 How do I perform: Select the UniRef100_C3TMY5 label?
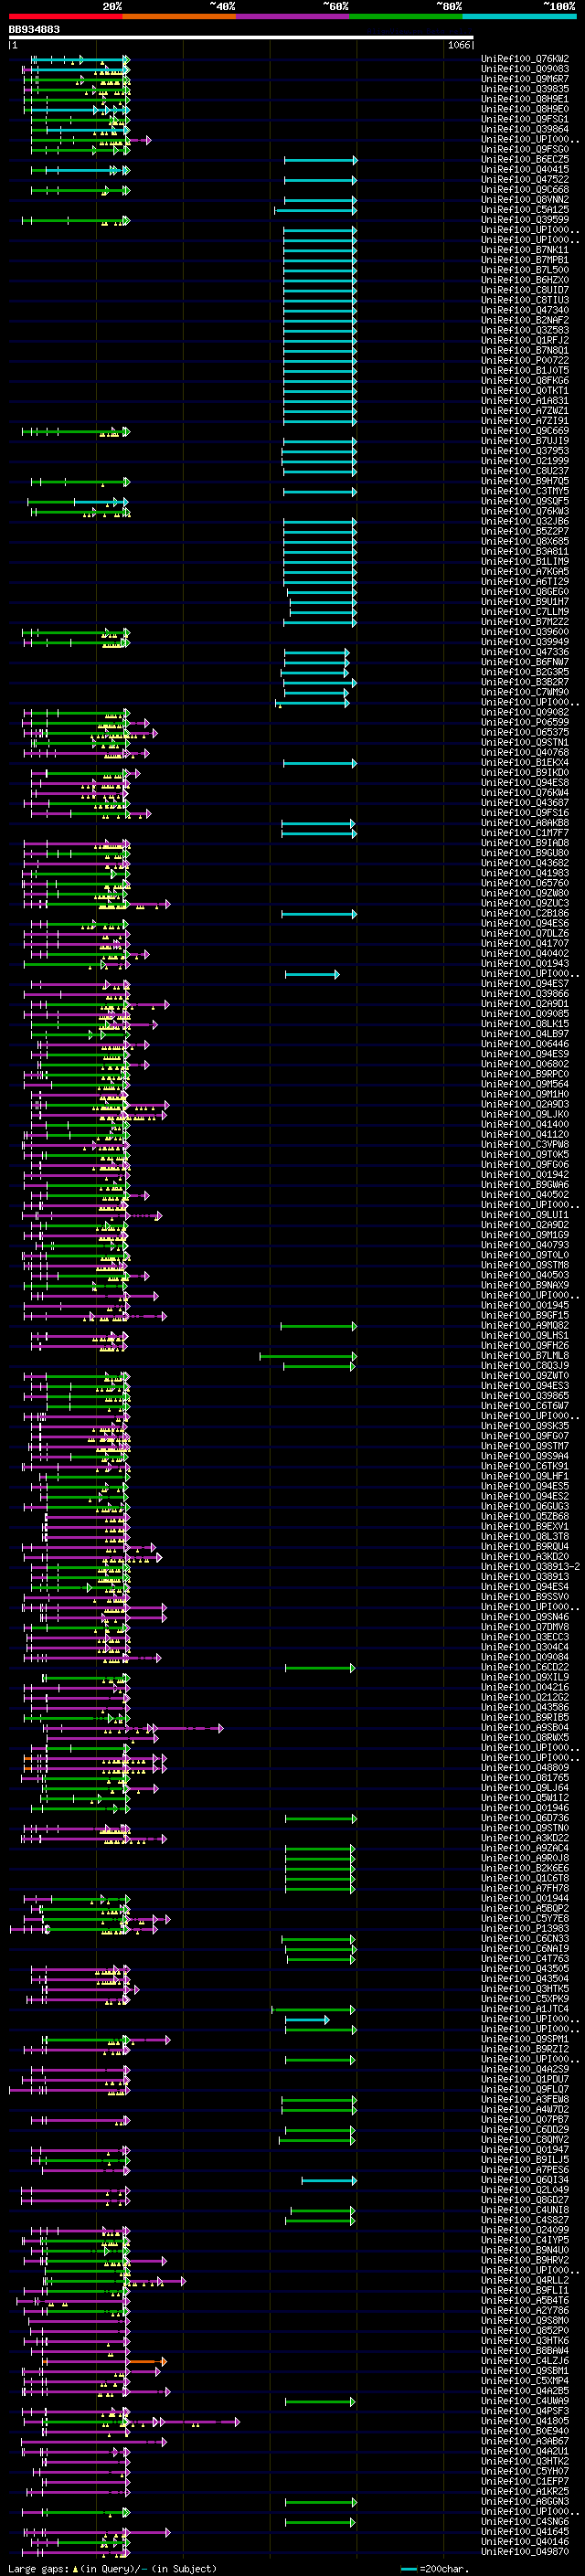click(525, 491)
